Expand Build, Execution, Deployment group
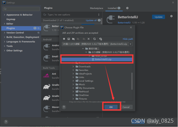 point(5,37)
